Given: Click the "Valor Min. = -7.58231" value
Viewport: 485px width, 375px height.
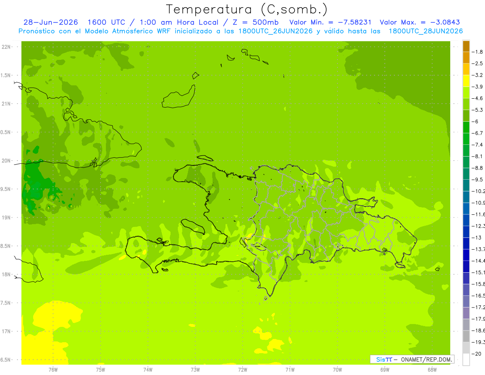Looking at the screenshot, I should (331, 22).
